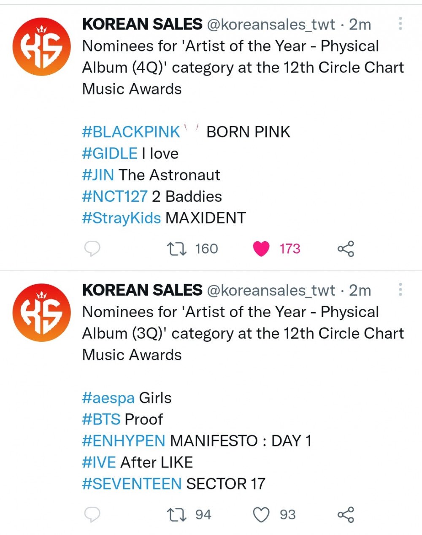The width and height of the screenshot is (422, 535).
Task: Follow the #NCT127 hashtag link
Action: click(115, 197)
